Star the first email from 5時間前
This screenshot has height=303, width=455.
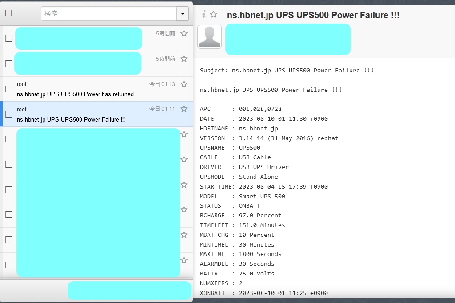pos(184,34)
